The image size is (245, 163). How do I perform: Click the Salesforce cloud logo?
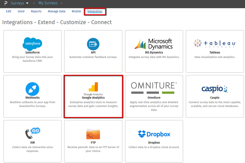click(32, 44)
